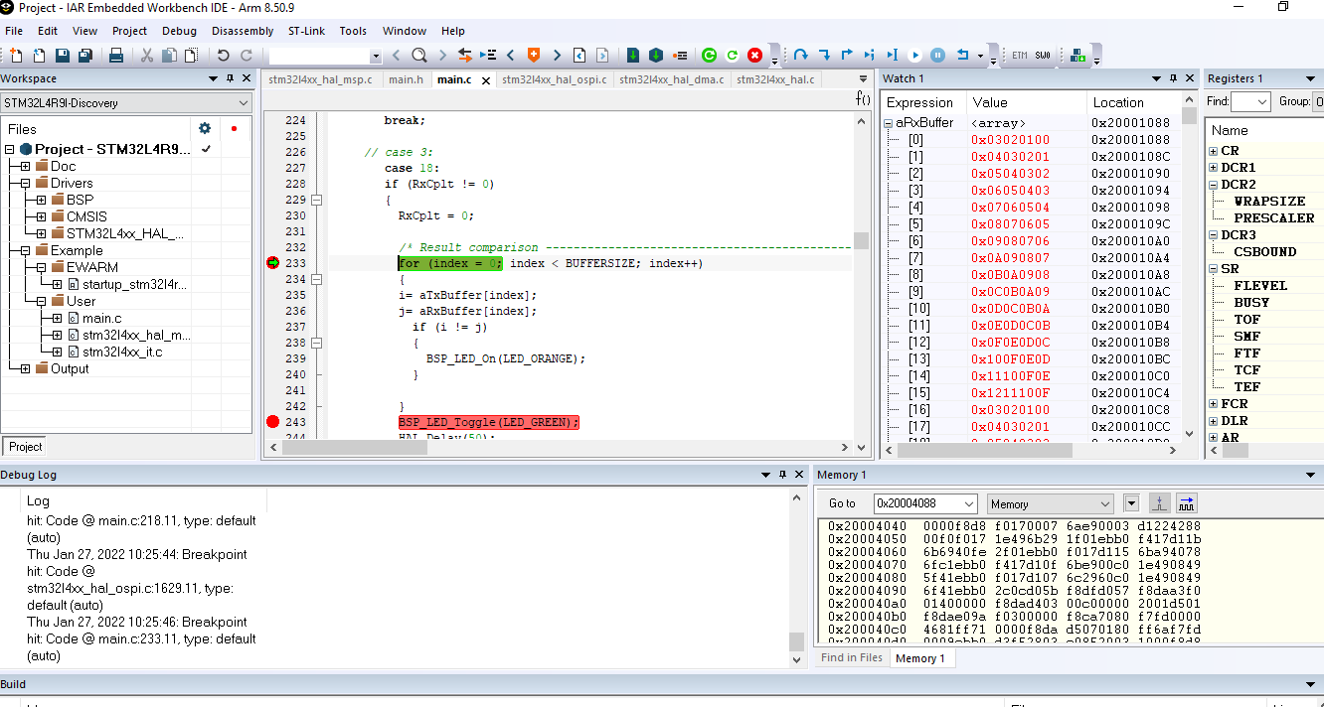Open the STM32L4R9I-Discovery configuration dropdown
Image resolution: width=1324 pixels, height=707 pixels.
tap(244, 103)
